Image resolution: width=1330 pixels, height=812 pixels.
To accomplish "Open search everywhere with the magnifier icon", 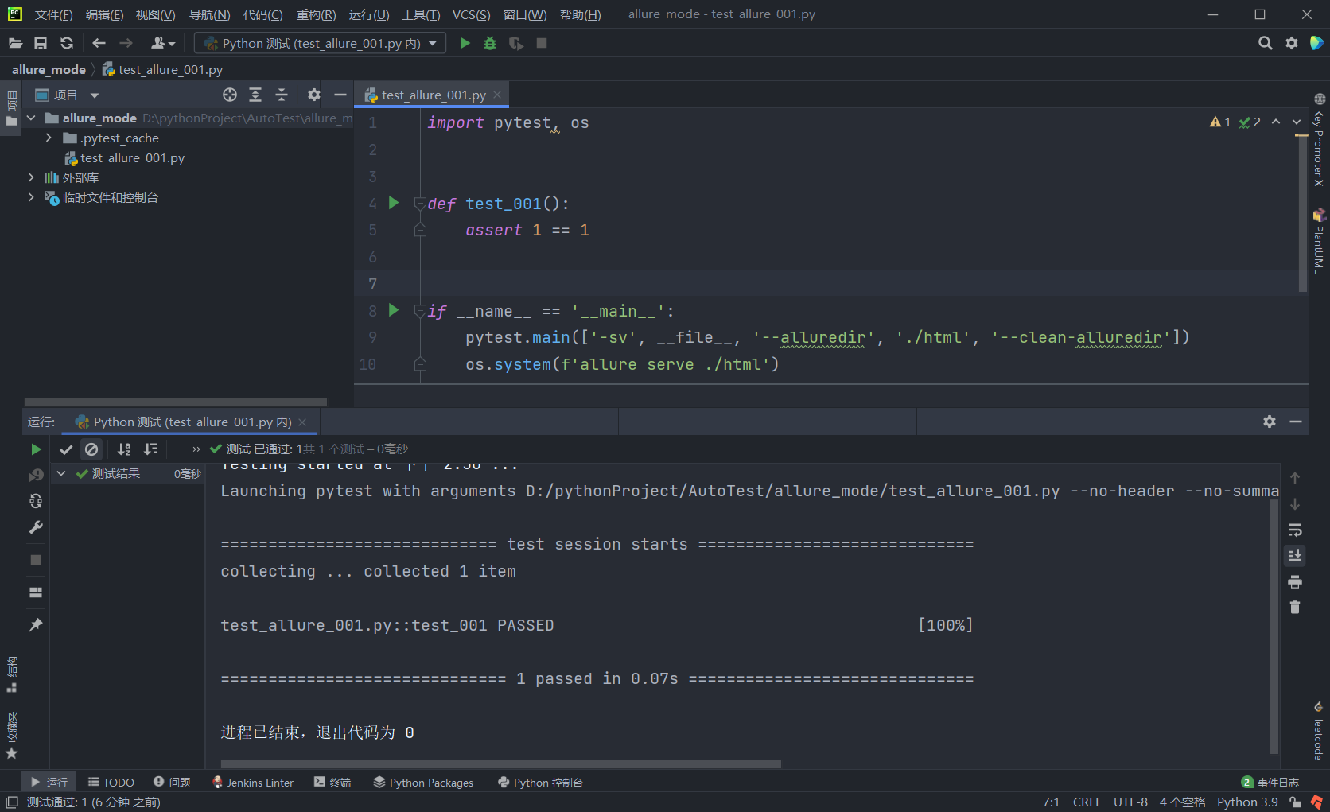I will tap(1265, 43).
